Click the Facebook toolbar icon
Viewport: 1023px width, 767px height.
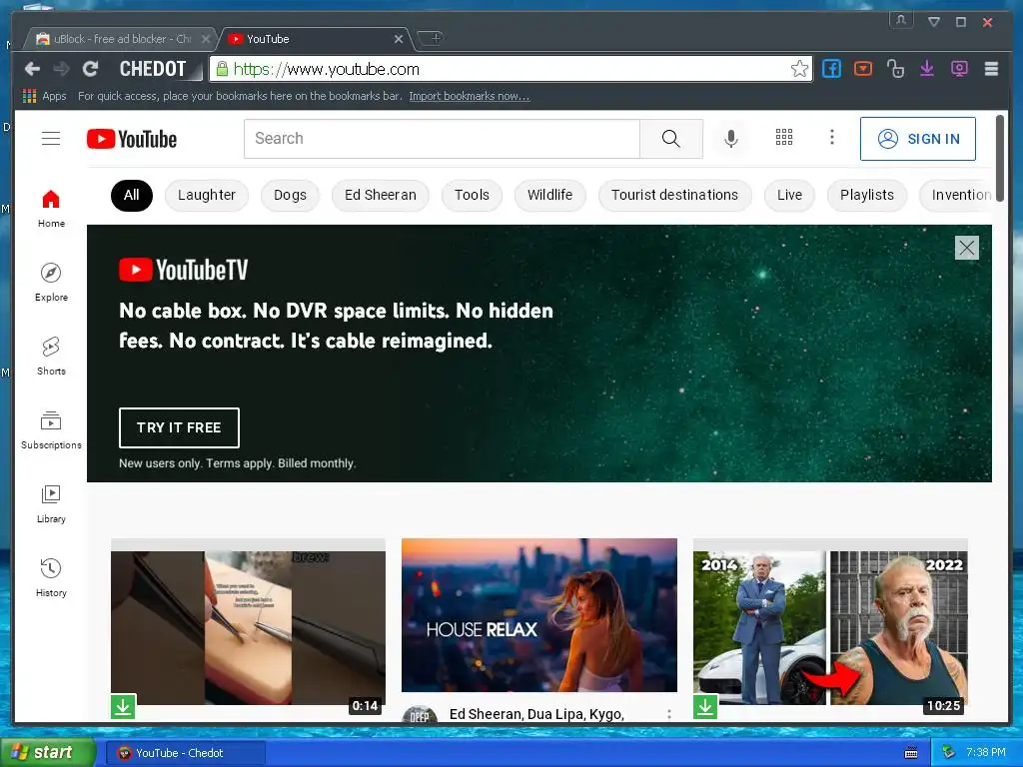831,69
